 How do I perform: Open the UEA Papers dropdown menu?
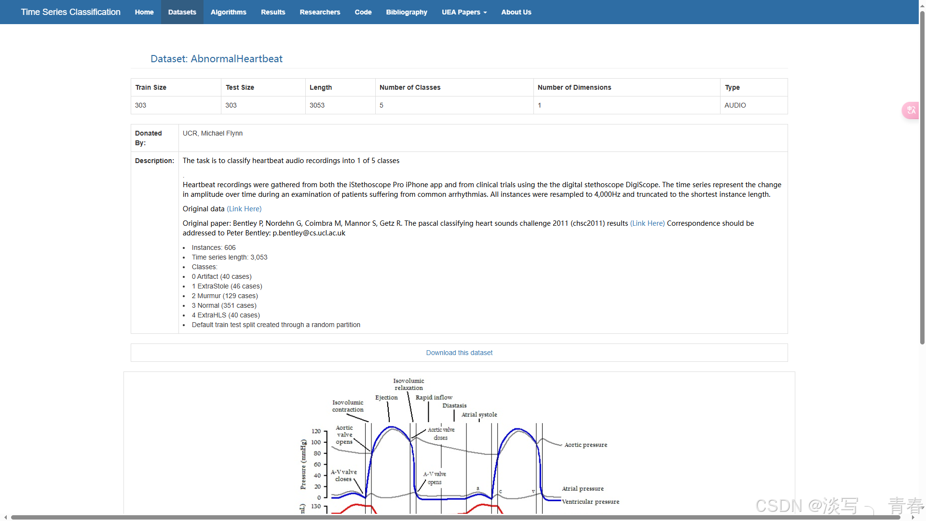(464, 12)
